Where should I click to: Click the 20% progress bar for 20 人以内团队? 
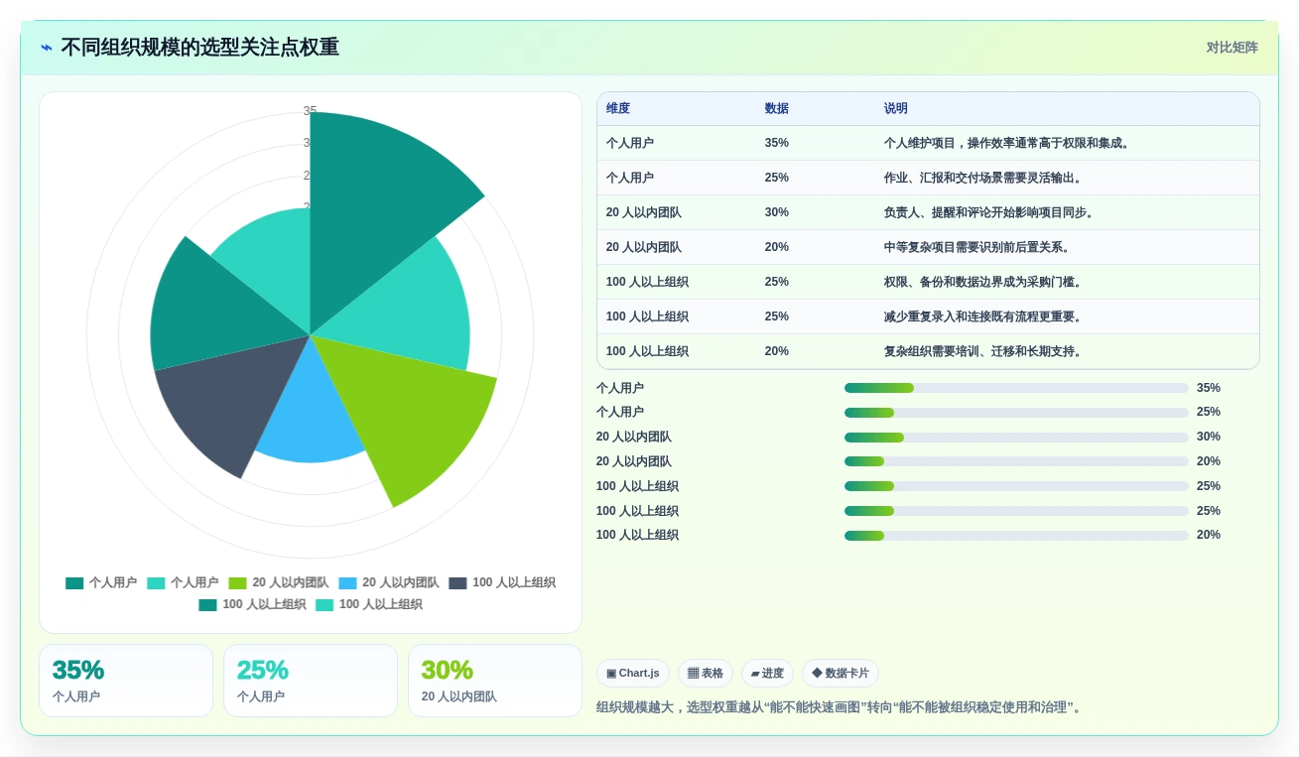pos(1016,461)
